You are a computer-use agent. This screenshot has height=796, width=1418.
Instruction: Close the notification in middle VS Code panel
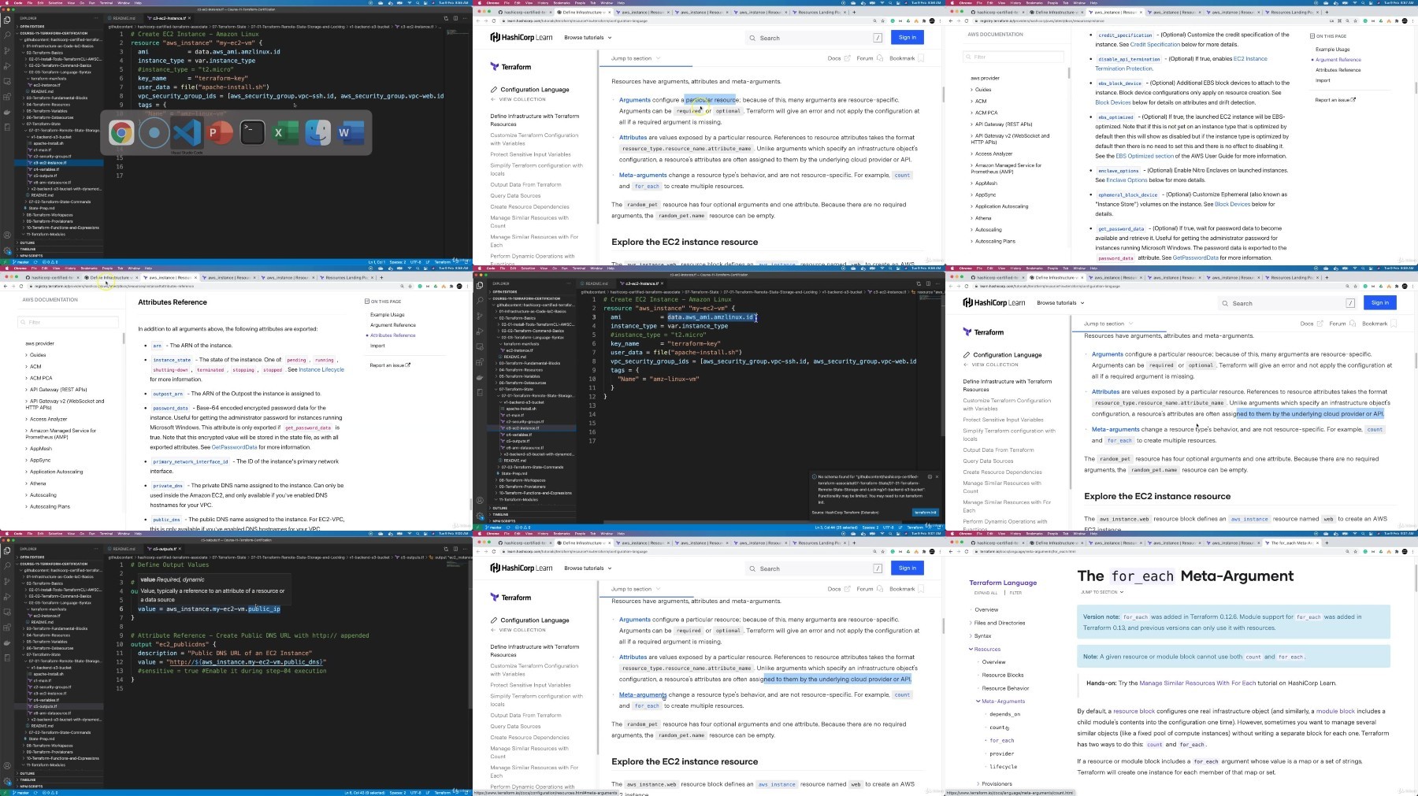(937, 476)
